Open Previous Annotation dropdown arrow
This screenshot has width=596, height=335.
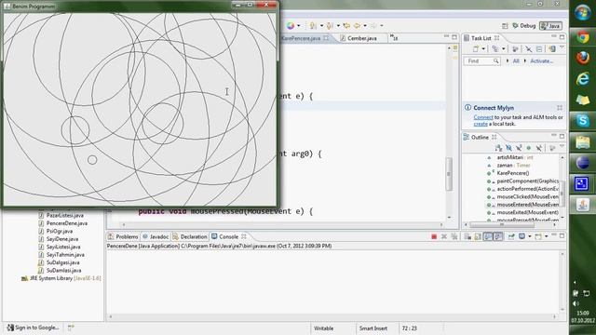pyautogui.click(x=338, y=26)
